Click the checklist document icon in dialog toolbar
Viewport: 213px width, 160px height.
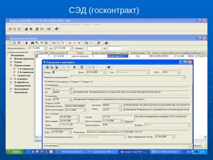click(x=82, y=67)
